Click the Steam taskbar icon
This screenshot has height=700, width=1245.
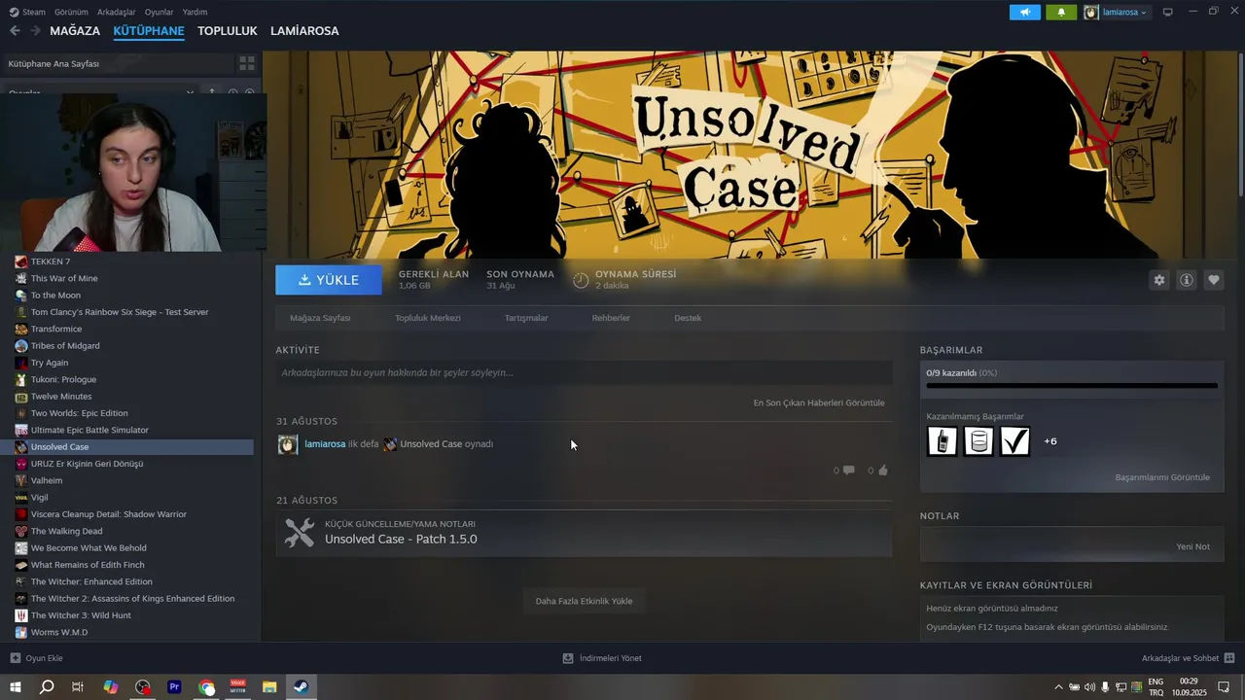[x=302, y=687]
